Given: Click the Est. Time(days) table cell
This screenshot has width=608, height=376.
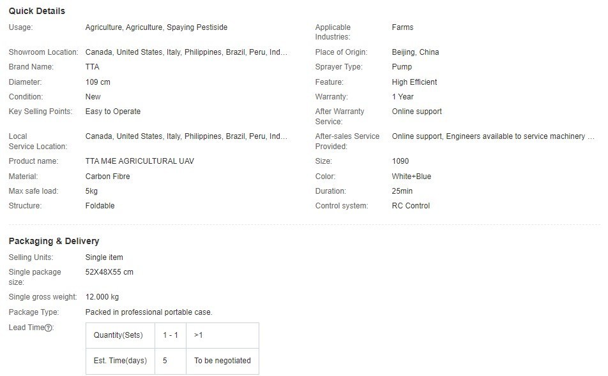Looking at the screenshot, I should (x=120, y=361).
